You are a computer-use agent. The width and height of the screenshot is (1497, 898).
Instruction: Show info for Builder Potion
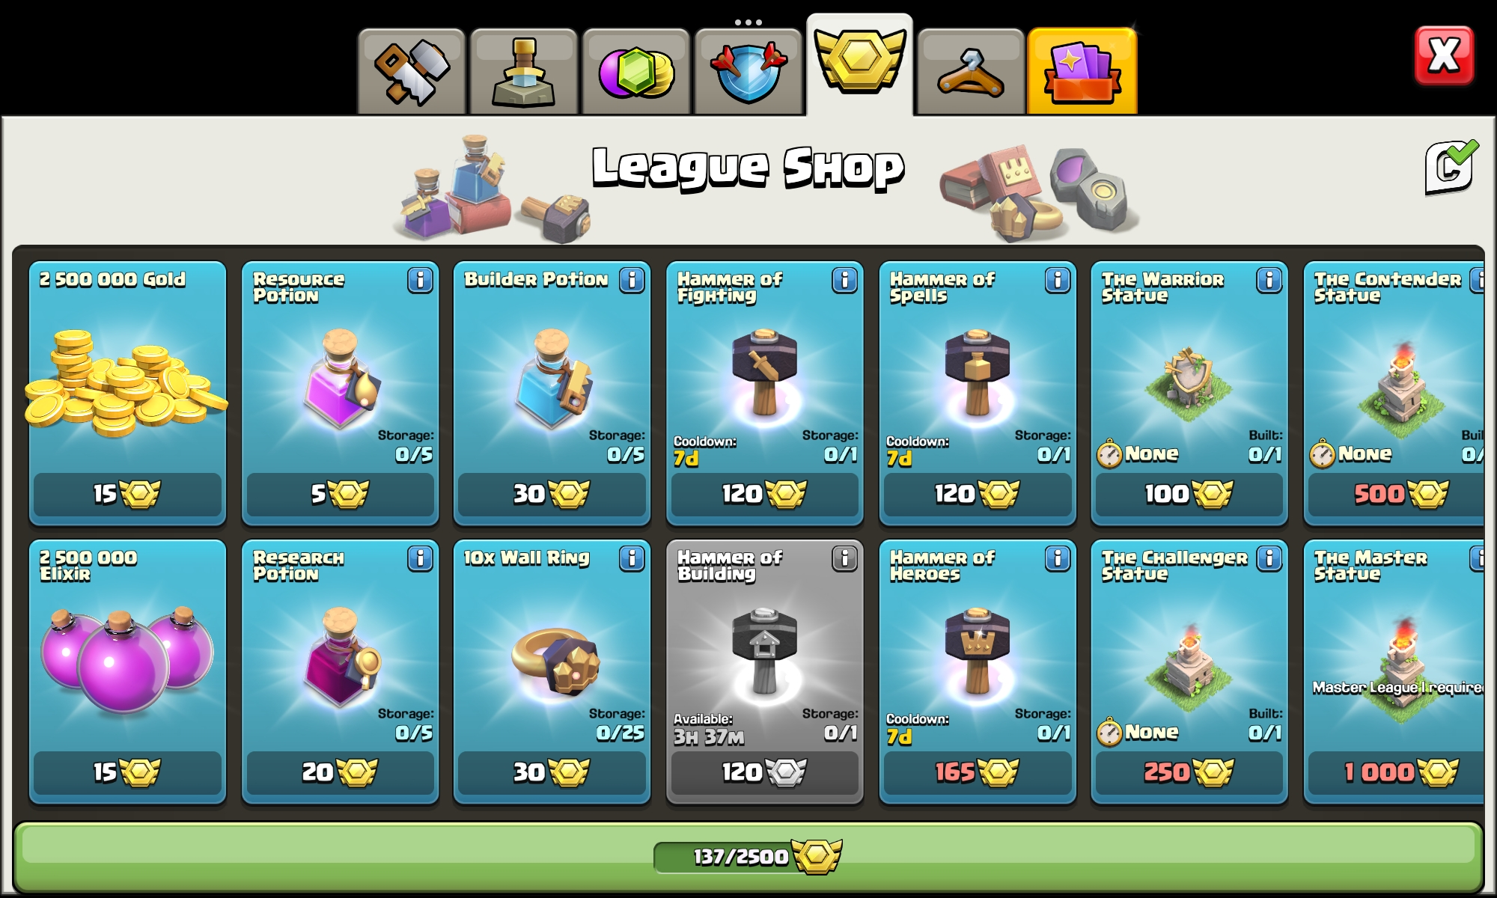(x=632, y=281)
